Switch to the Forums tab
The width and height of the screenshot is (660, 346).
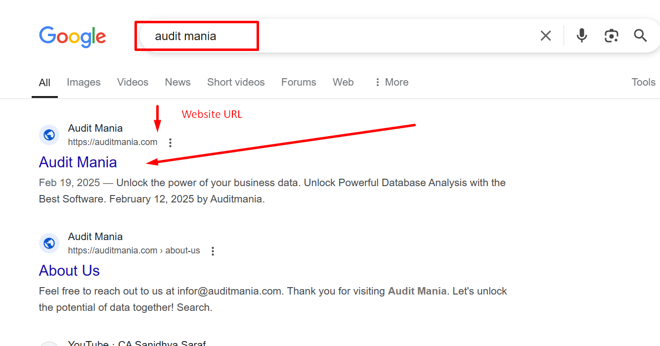(299, 82)
